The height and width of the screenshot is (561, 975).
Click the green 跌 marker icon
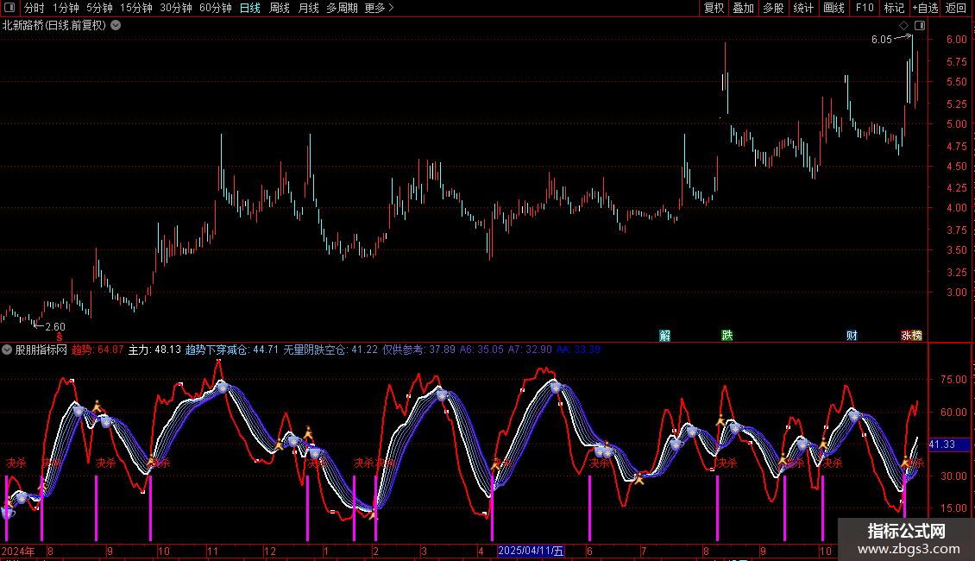tap(727, 336)
